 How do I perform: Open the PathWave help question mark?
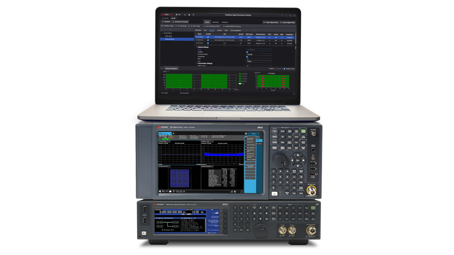tap(282, 15)
